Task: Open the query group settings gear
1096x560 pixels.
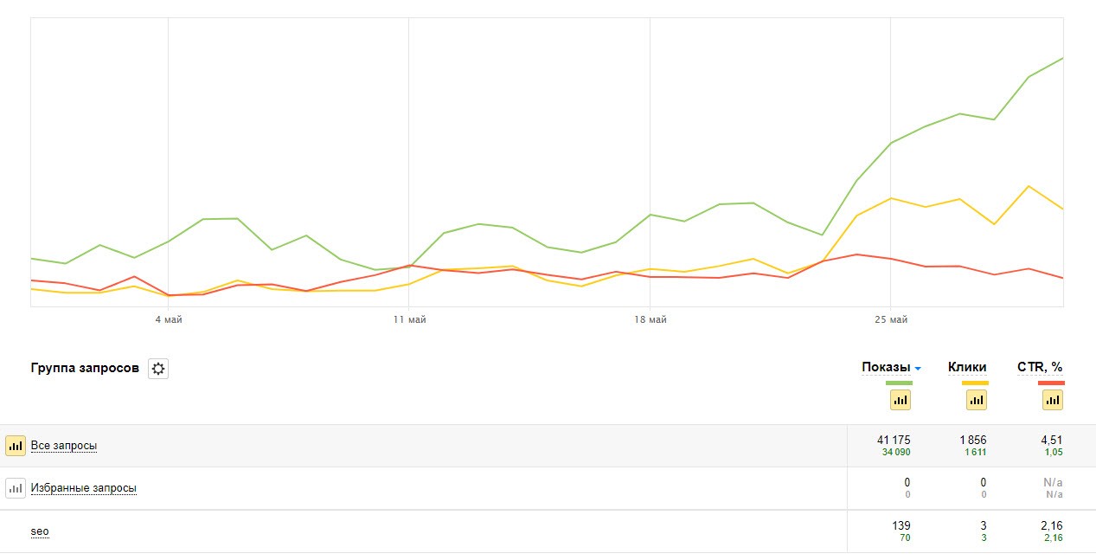Action: (x=158, y=369)
